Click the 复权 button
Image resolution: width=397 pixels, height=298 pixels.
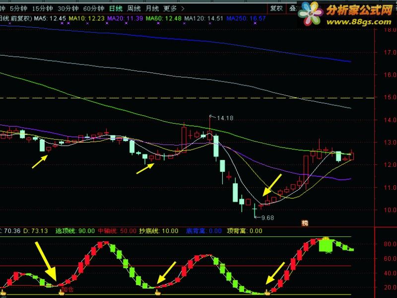(276, 8)
